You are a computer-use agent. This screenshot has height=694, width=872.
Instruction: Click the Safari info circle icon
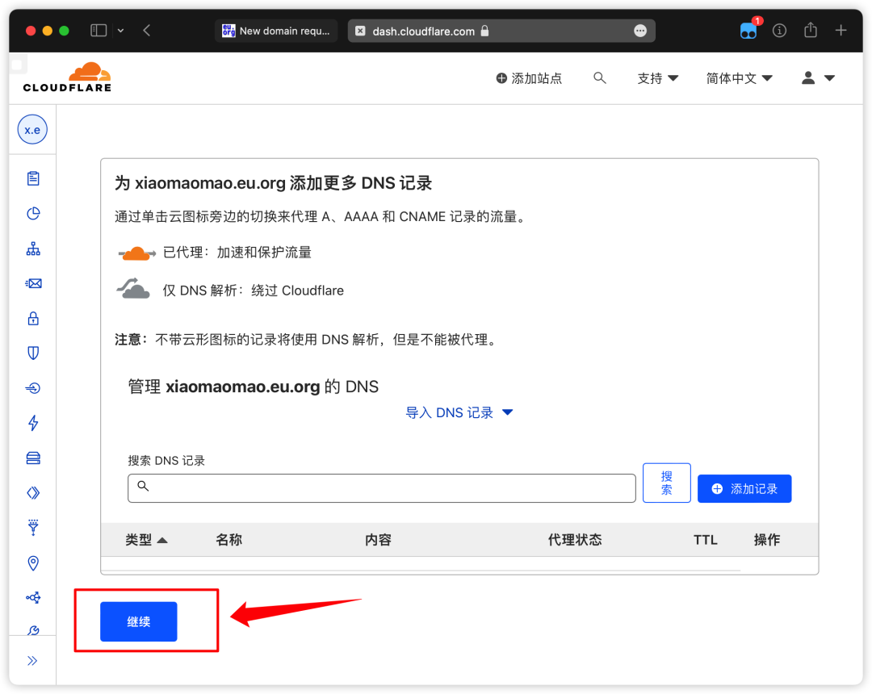(x=779, y=31)
